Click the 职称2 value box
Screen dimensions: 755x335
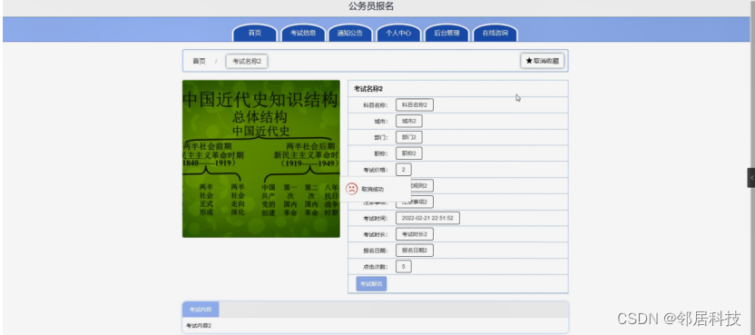pos(408,153)
